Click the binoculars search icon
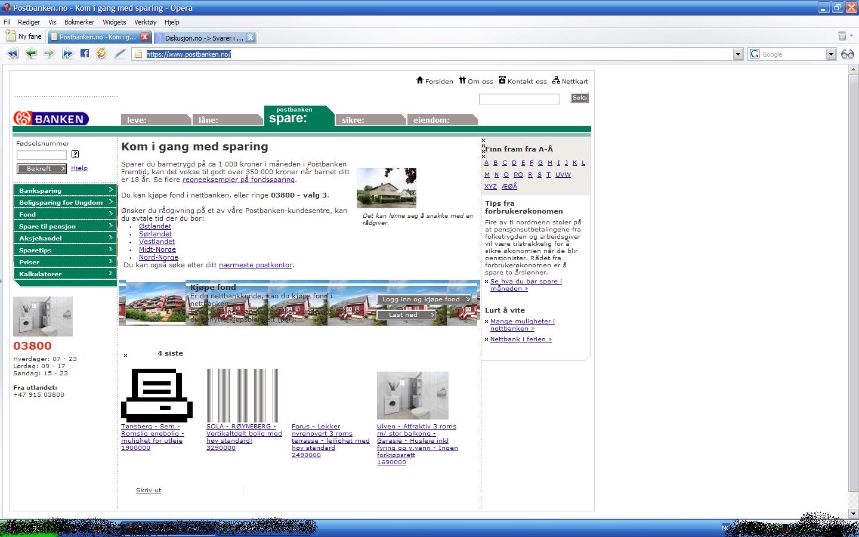This screenshot has width=859, height=537. pyautogui.click(x=848, y=54)
